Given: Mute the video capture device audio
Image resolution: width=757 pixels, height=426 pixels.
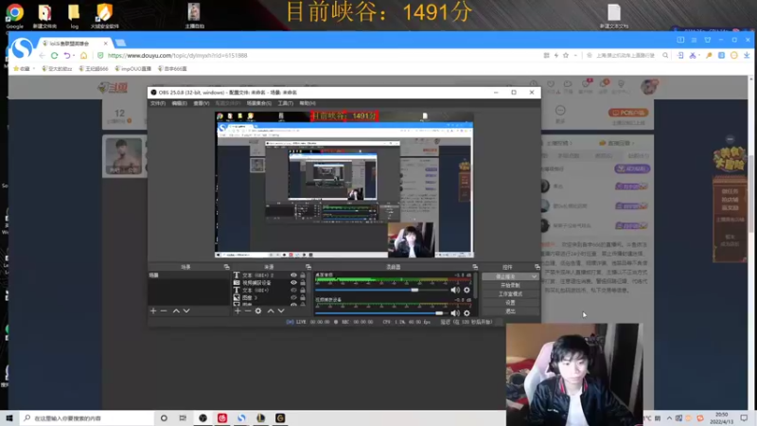Looking at the screenshot, I should click(455, 313).
